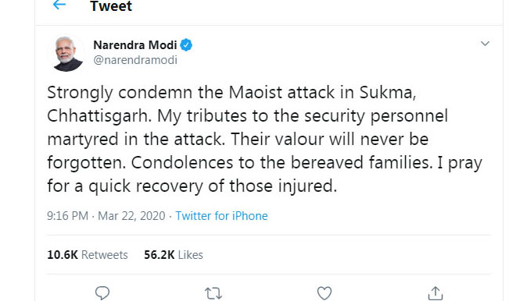Expand the tweet options chevron
The width and height of the screenshot is (527, 301).
coord(485,44)
